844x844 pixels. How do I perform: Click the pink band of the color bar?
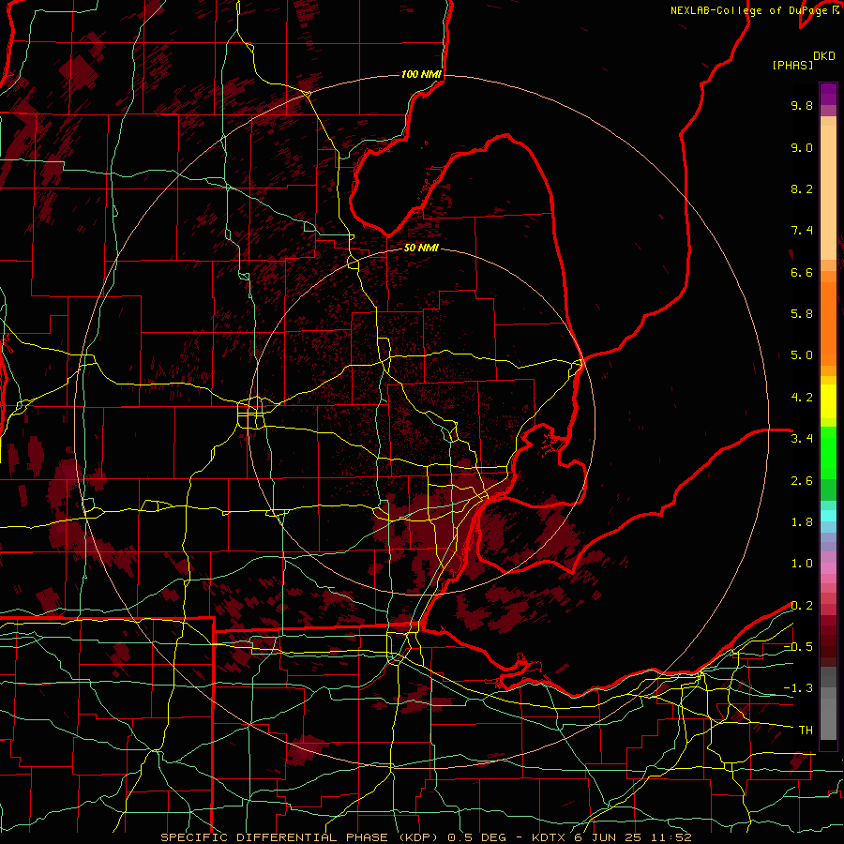click(828, 568)
